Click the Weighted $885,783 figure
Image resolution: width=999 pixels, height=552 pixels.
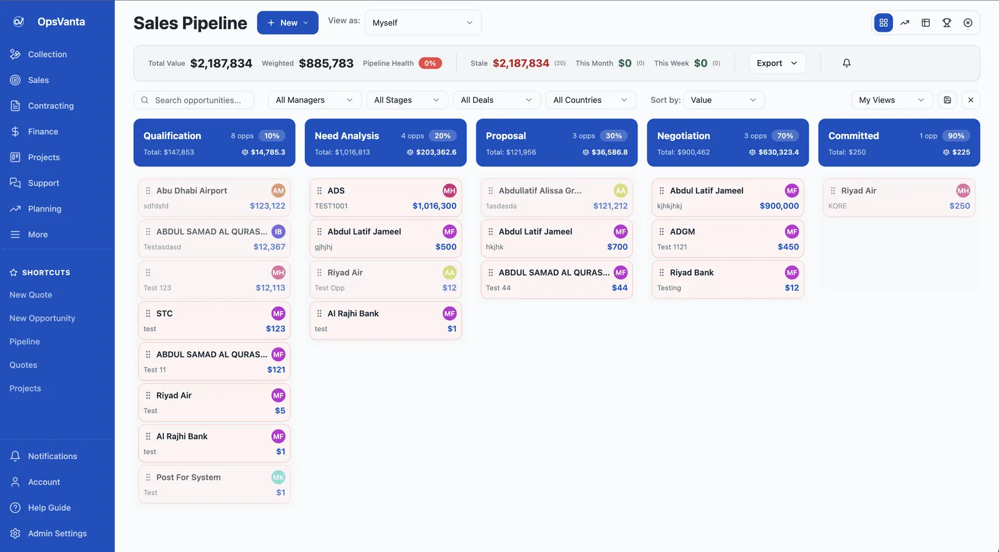[x=326, y=63]
